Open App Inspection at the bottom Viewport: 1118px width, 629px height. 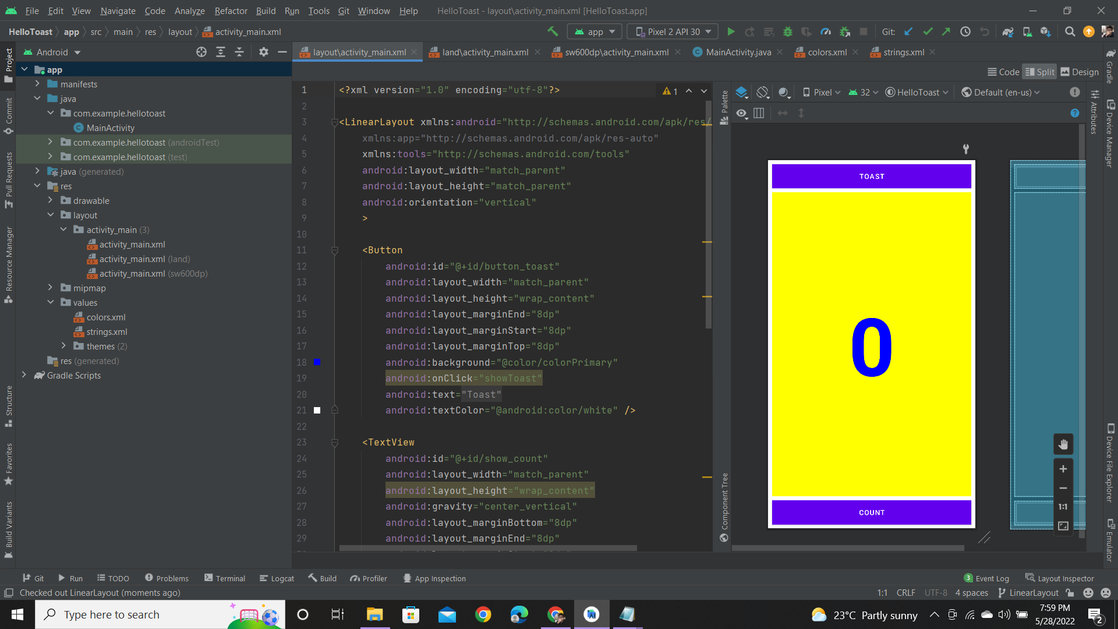[x=434, y=578]
